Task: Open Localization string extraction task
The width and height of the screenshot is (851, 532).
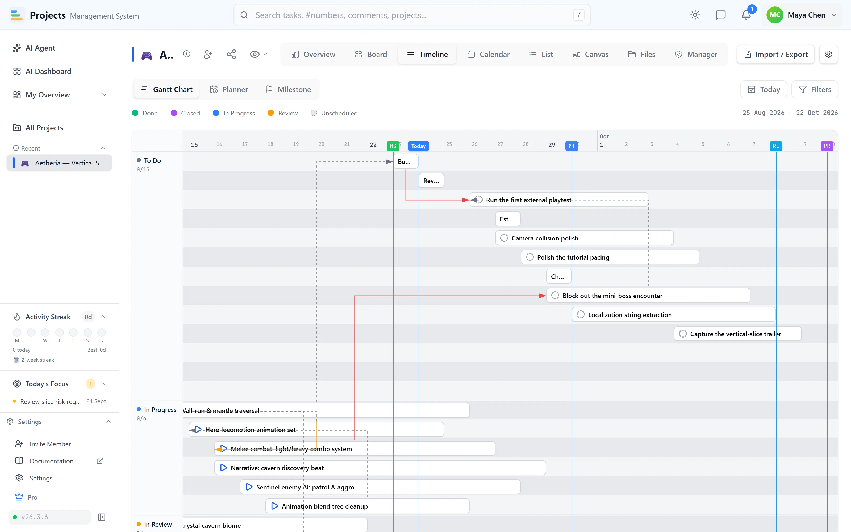Action: click(674, 315)
